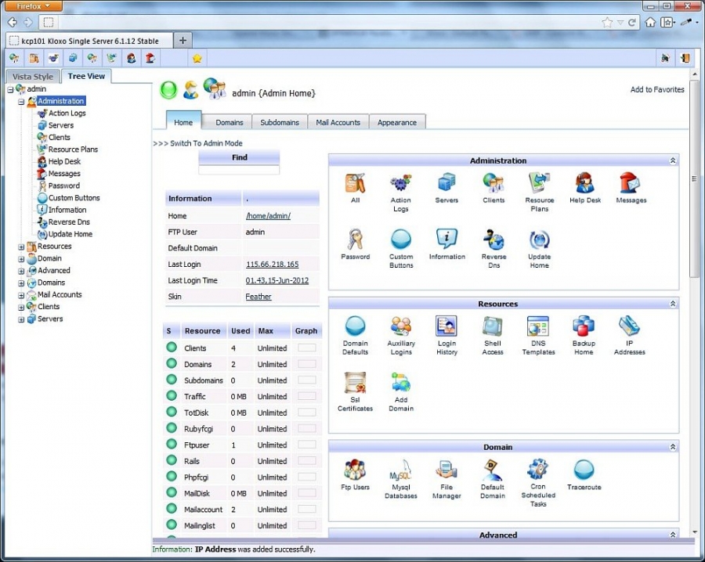This screenshot has width=705, height=562.
Task: Open the Firefox menu button
Action: click(x=32, y=5)
